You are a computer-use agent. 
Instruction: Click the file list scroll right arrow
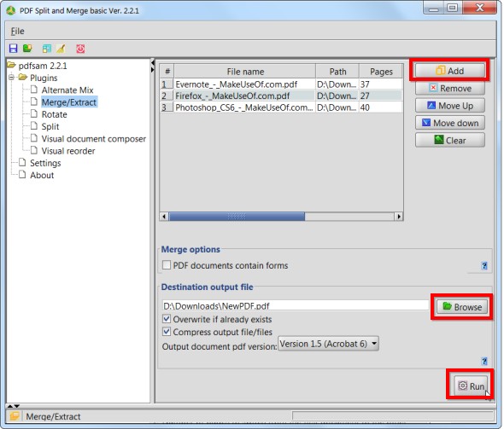tap(399, 217)
